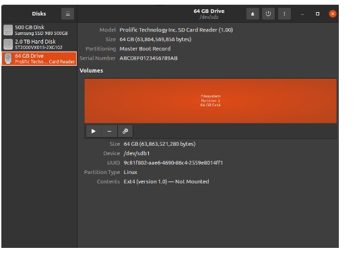Power off the selected drive
Image resolution: width=357 pixels, height=262 pixels.
(268, 14)
